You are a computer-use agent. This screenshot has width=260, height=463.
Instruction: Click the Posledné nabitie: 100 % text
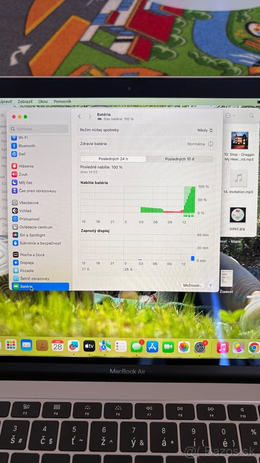[x=101, y=167]
